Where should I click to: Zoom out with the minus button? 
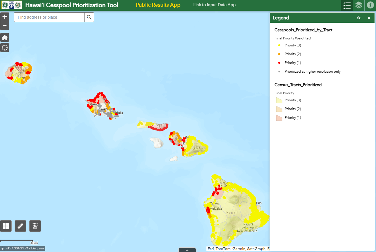pos(5,26)
